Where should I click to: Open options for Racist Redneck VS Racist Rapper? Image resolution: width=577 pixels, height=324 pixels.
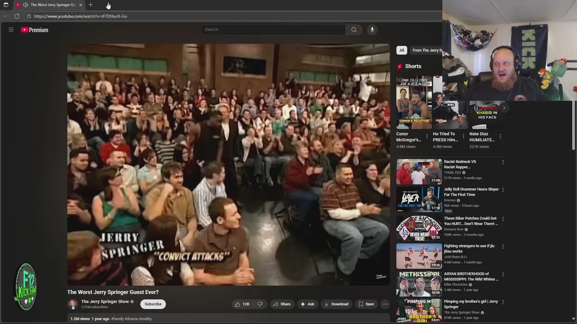[503, 162]
